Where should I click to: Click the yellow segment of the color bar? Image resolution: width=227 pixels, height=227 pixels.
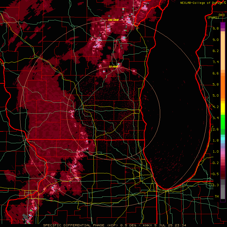223,108
